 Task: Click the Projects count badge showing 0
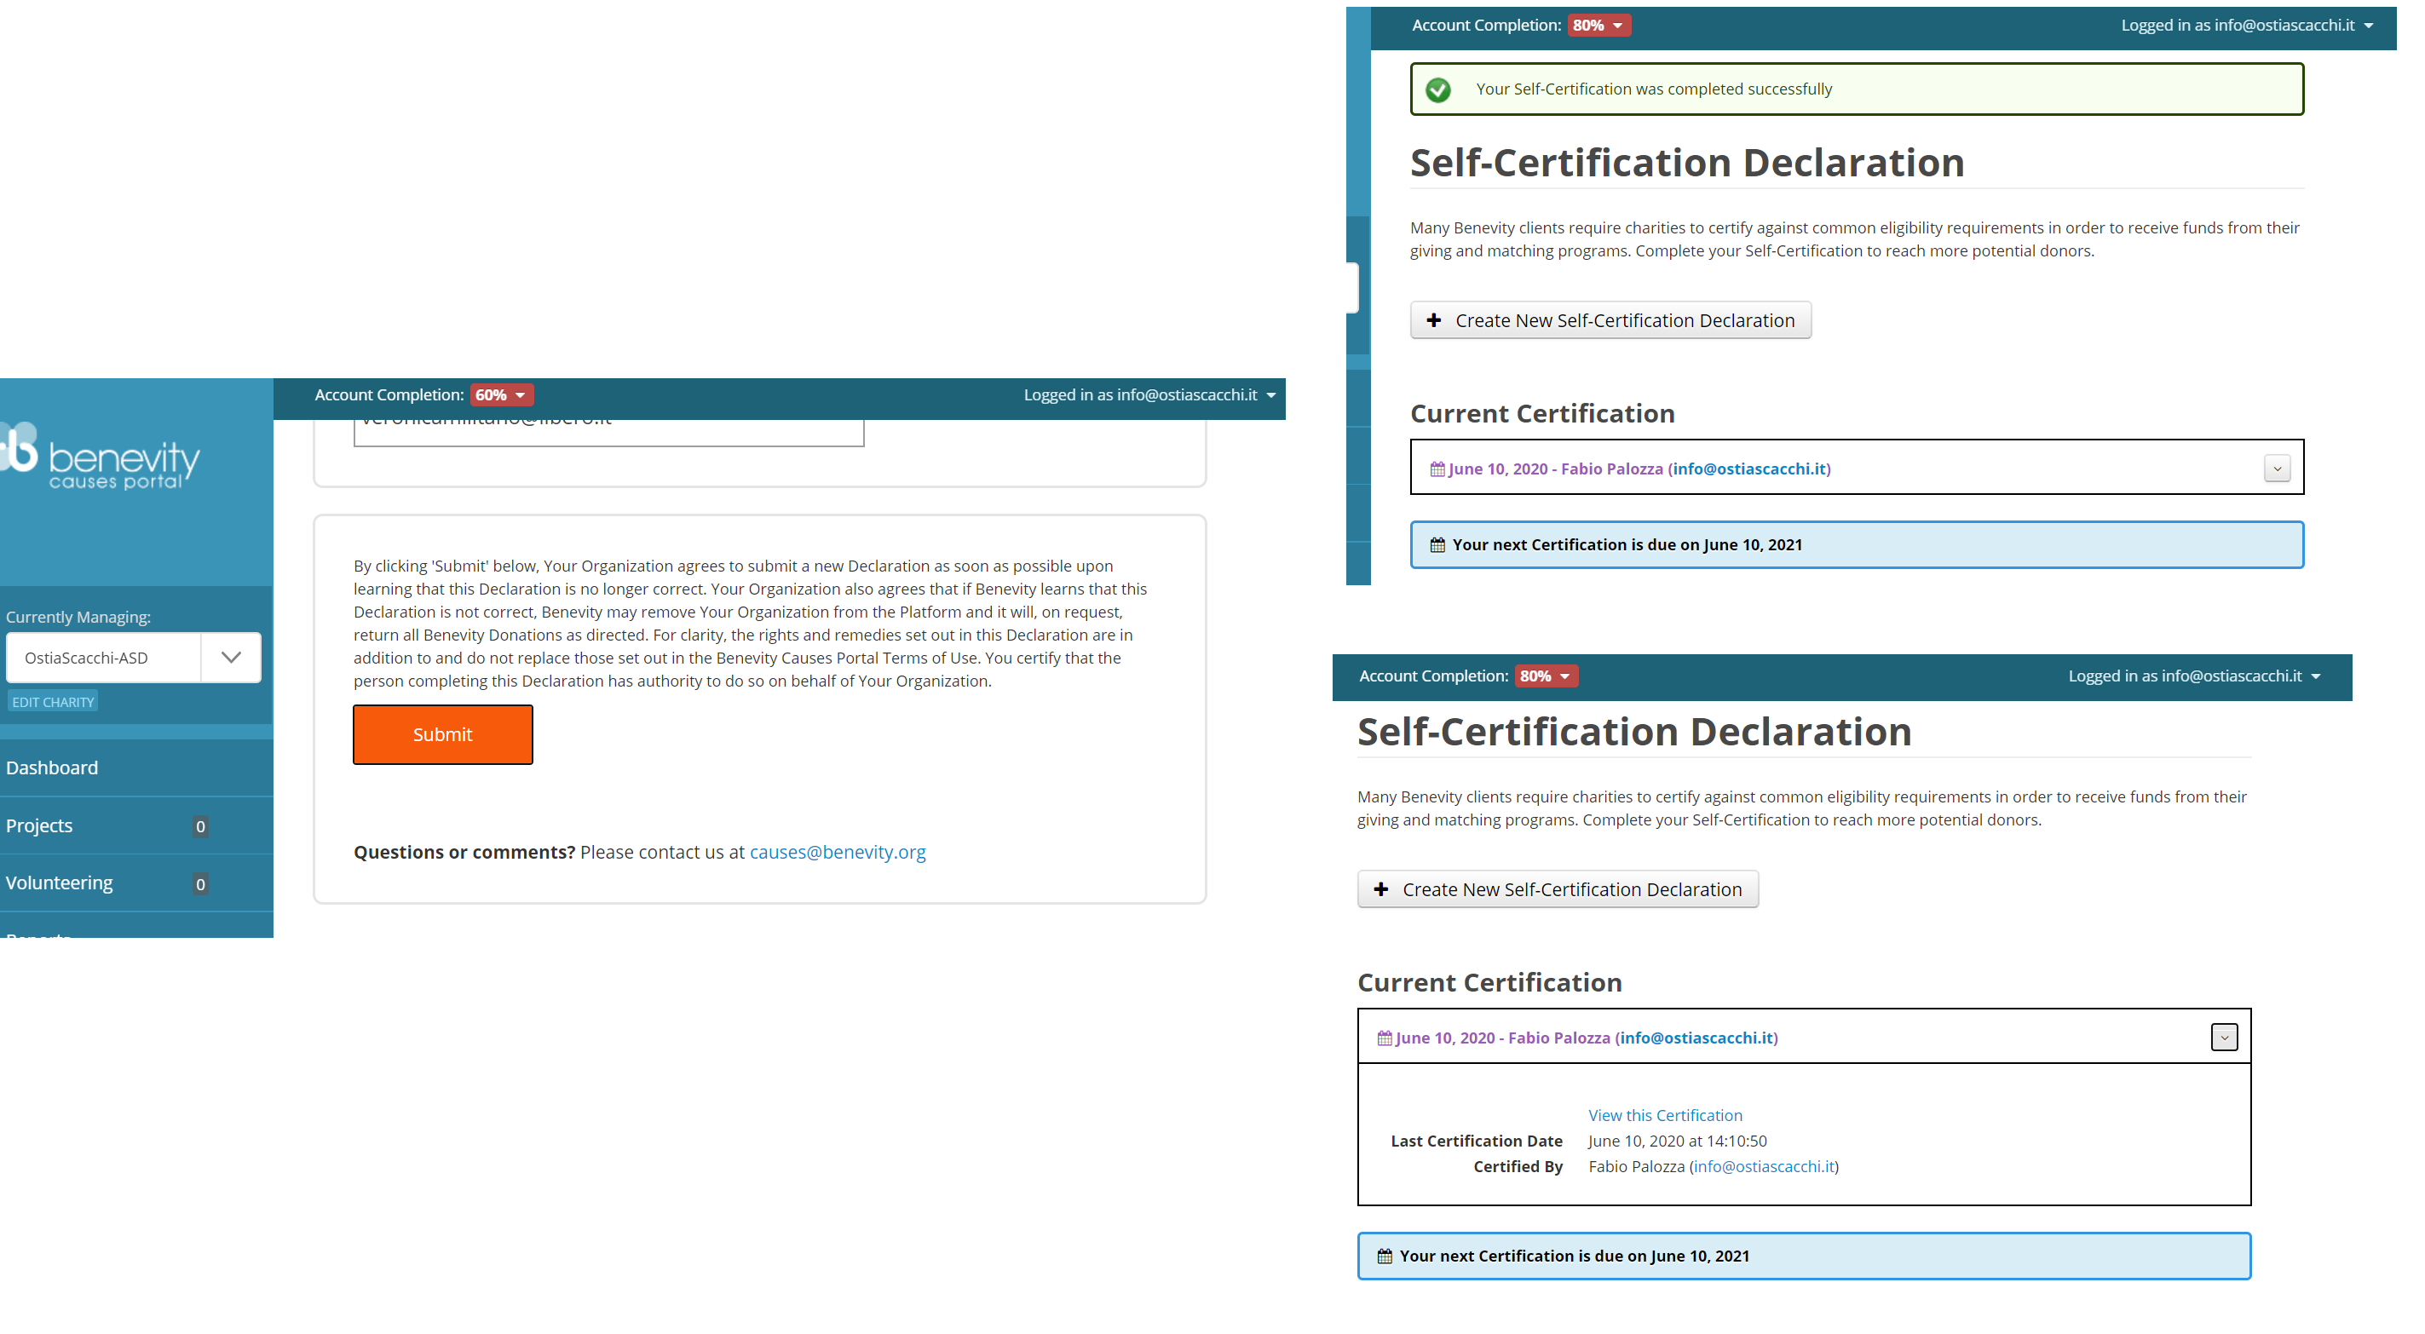click(x=199, y=826)
